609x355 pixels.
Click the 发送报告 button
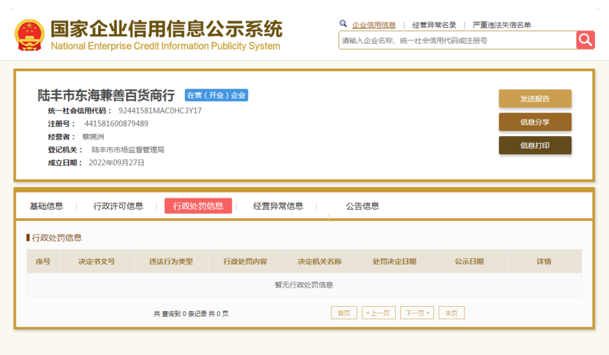pyautogui.click(x=535, y=98)
